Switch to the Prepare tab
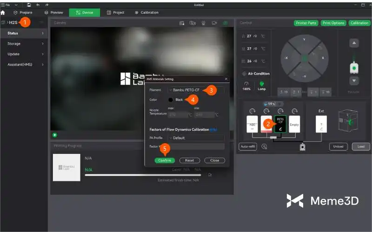This screenshot has height=232, width=372. (x=23, y=13)
